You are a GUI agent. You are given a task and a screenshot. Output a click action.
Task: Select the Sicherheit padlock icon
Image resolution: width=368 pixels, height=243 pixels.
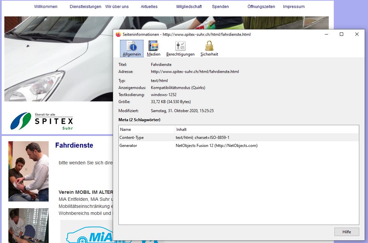(209, 46)
